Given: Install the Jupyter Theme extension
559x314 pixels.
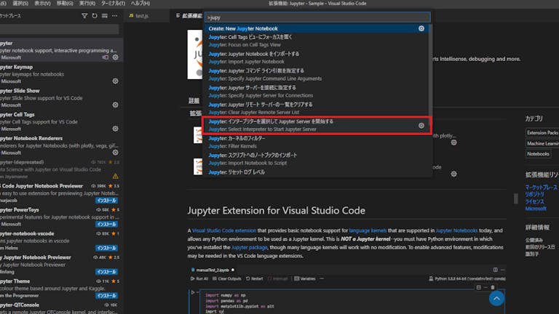Looking at the screenshot, I should click(x=106, y=296).
